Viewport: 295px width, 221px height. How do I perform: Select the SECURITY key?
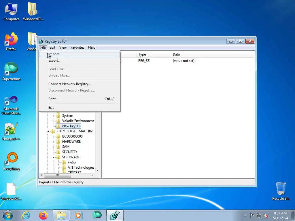(70, 152)
